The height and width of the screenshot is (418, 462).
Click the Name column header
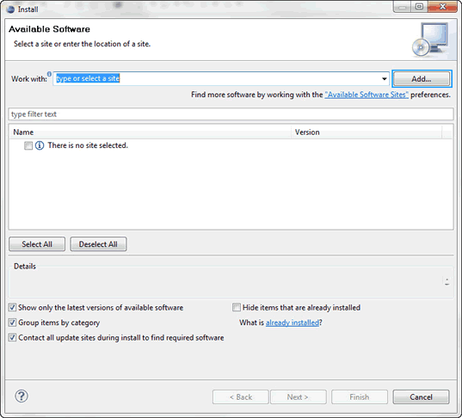pyautogui.click(x=150, y=132)
